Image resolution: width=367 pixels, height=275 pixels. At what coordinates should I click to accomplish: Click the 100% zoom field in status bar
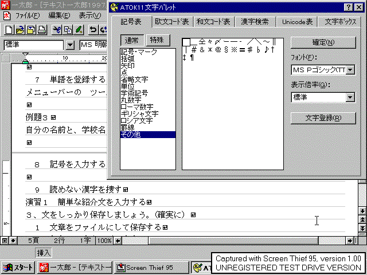coord(104,241)
